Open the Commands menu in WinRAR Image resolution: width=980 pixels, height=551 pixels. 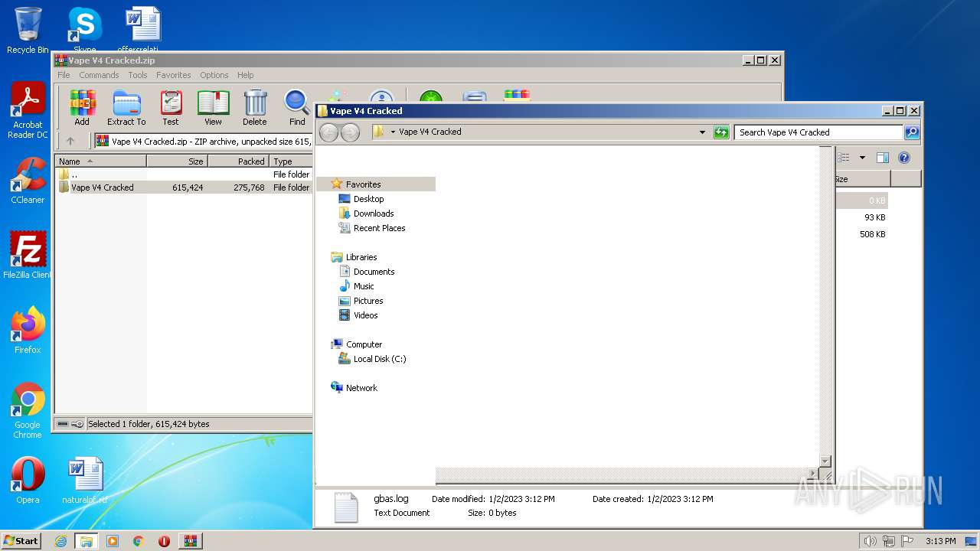coord(99,75)
